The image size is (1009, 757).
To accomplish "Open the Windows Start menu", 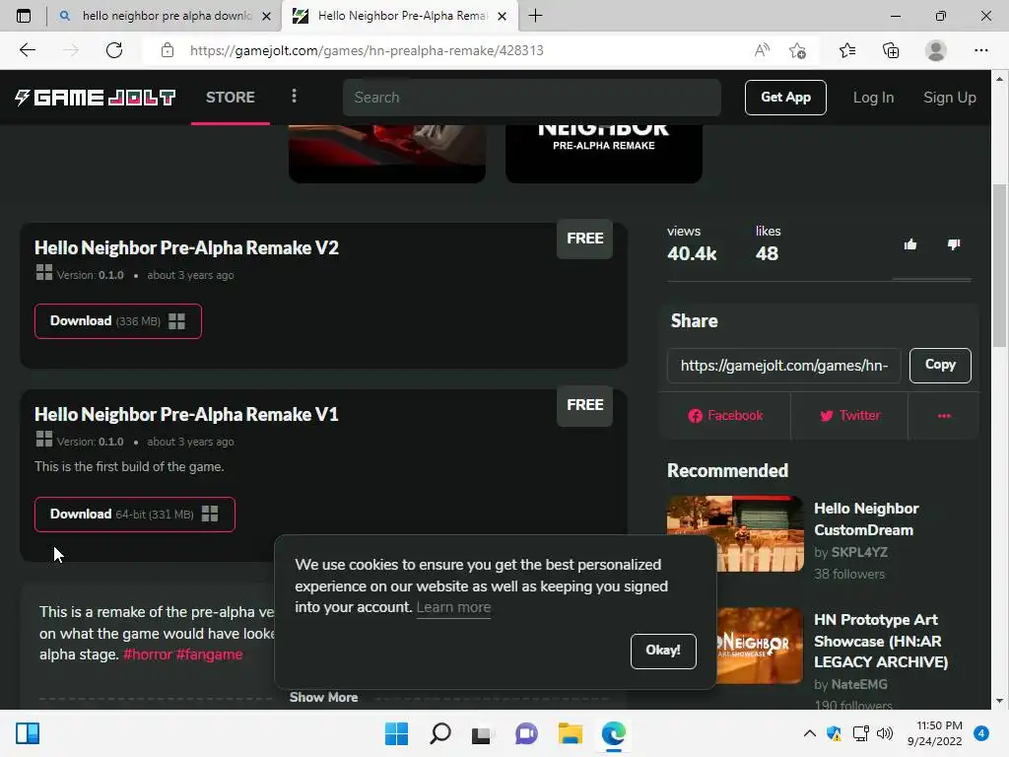I will pos(396,733).
